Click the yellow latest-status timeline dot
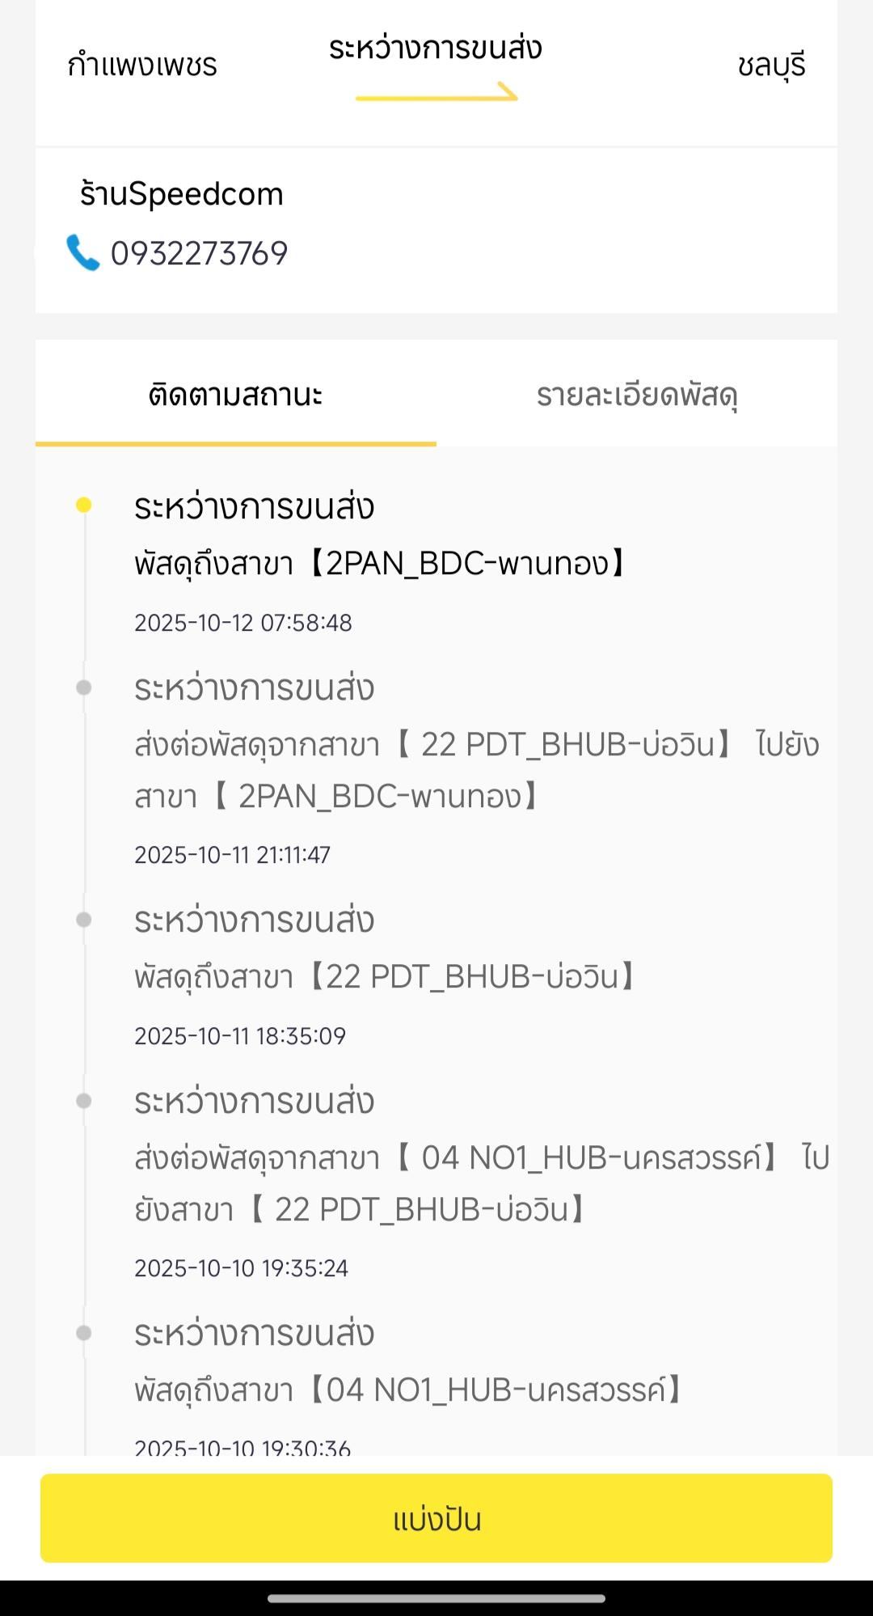Viewport: 873px width, 1616px height. point(83,506)
